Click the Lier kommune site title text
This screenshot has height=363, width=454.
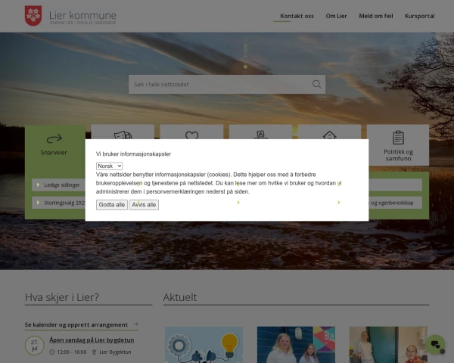[x=82, y=15]
